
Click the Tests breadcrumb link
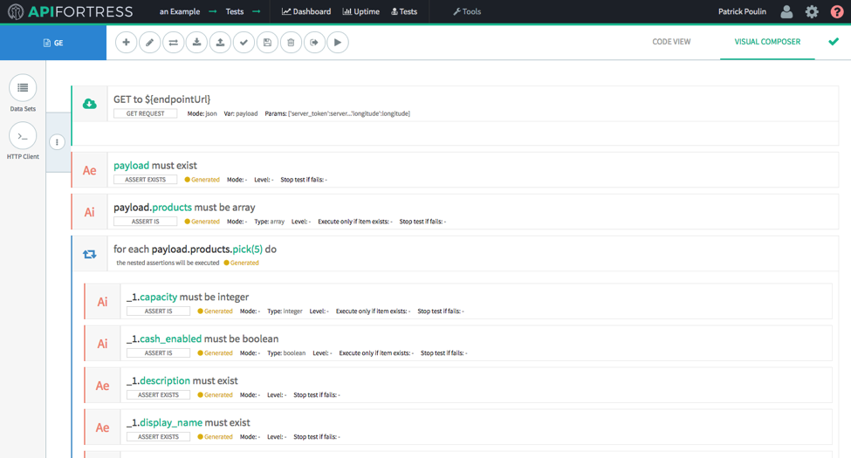point(235,11)
